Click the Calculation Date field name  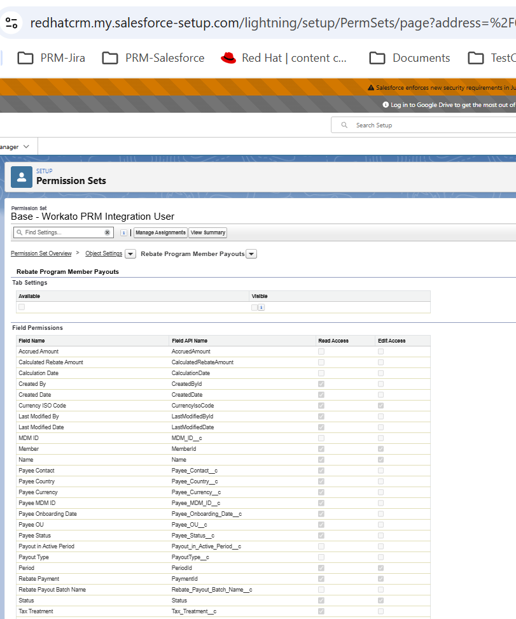tap(38, 373)
